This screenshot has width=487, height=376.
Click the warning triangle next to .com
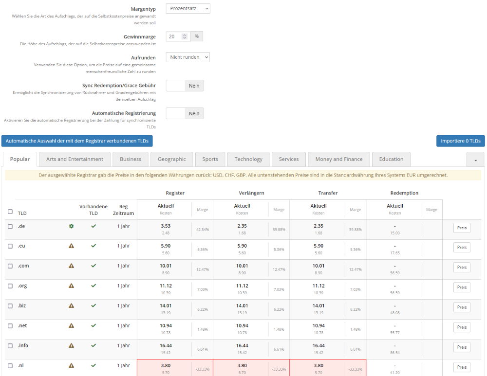(71, 266)
